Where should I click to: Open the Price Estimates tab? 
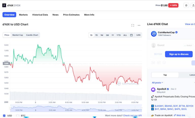tap(71, 15)
